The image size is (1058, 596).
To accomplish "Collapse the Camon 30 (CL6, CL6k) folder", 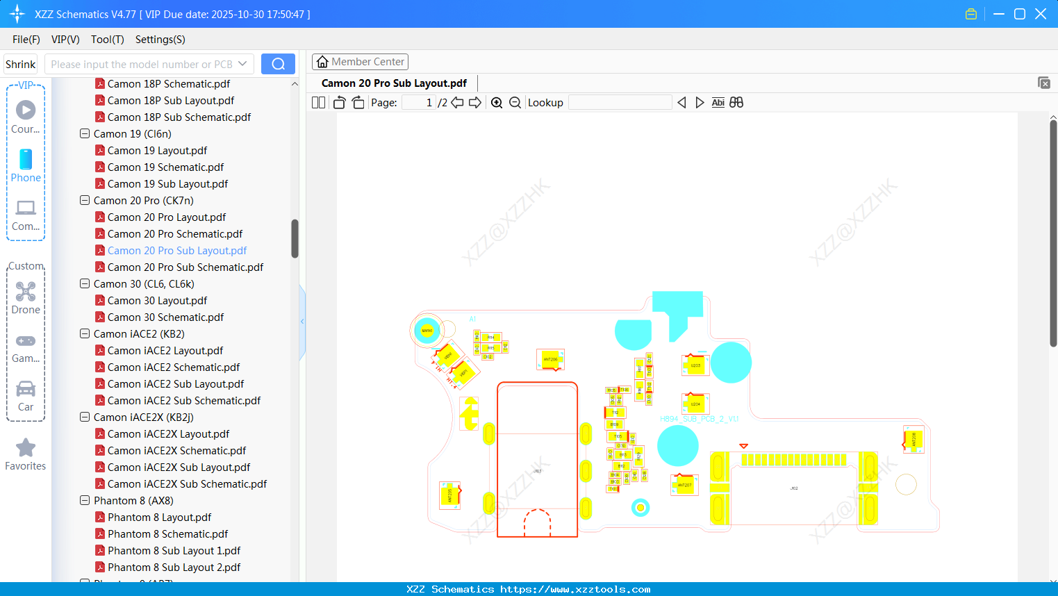I will pos(85,283).
